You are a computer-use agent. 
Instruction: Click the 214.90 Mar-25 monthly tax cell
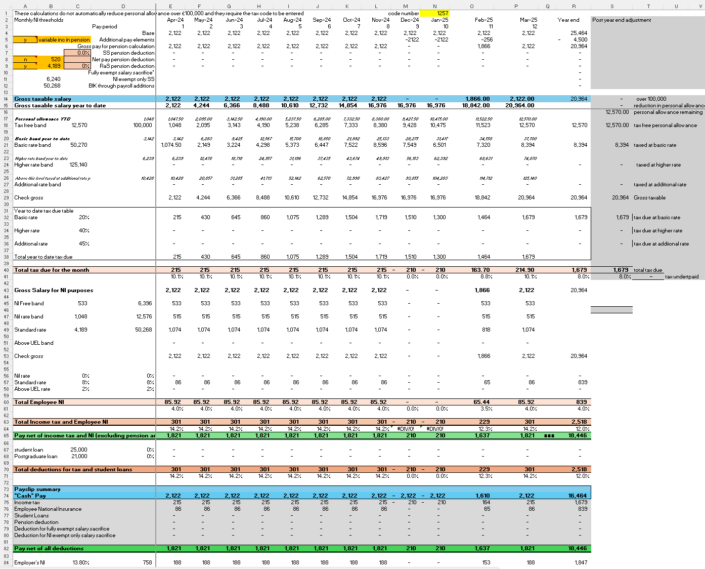[x=525, y=270]
